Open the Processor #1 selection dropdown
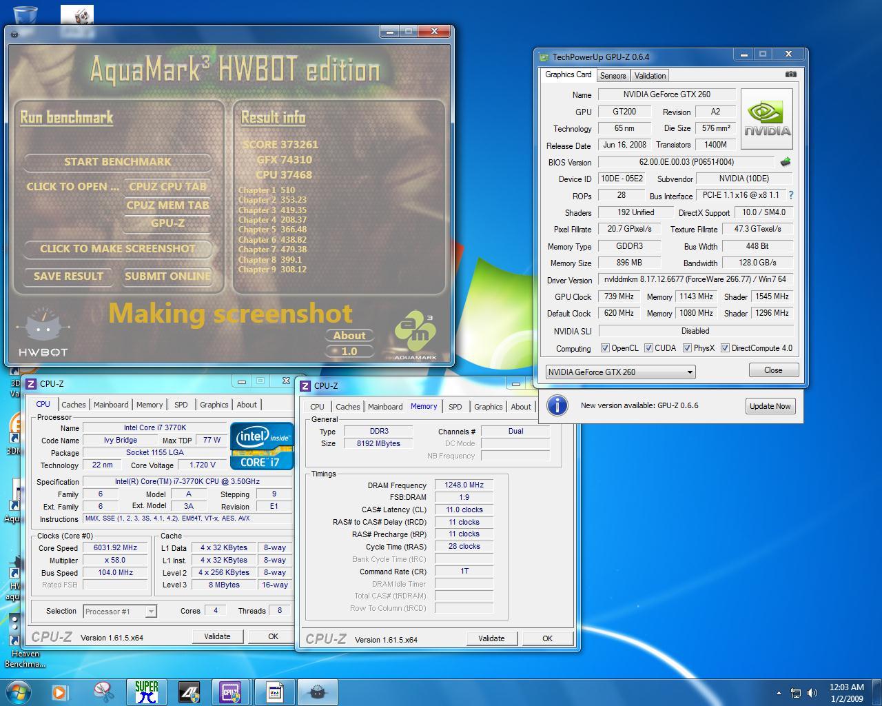Image resolution: width=882 pixels, height=706 pixels. click(x=120, y=612)
